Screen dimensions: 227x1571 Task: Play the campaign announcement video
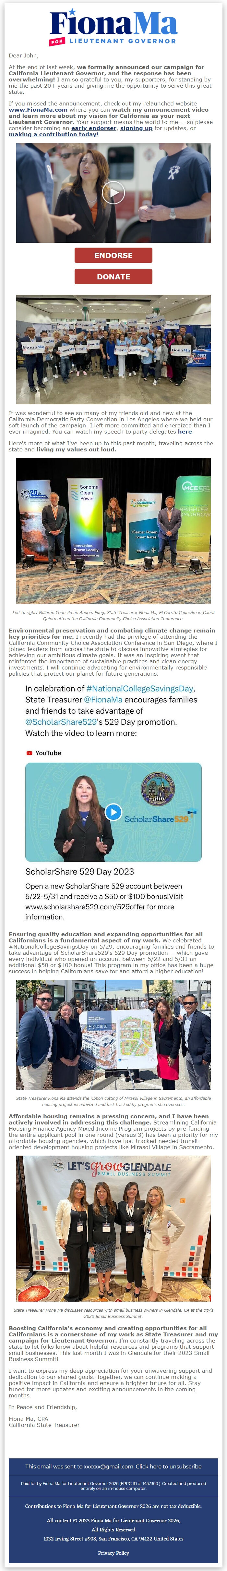click(113, 193)
